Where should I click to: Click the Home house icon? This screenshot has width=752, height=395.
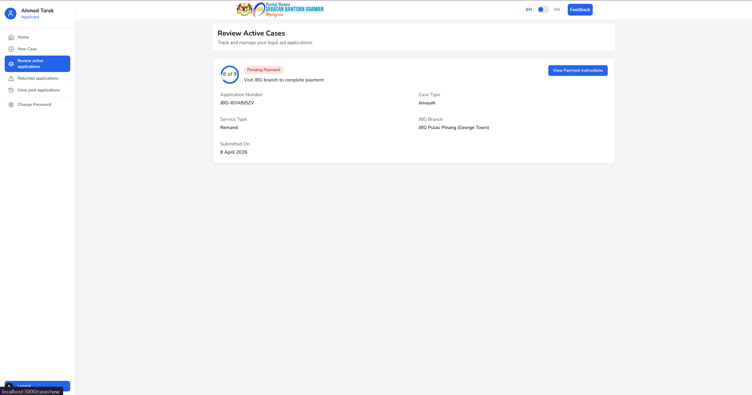click(11, 37)
